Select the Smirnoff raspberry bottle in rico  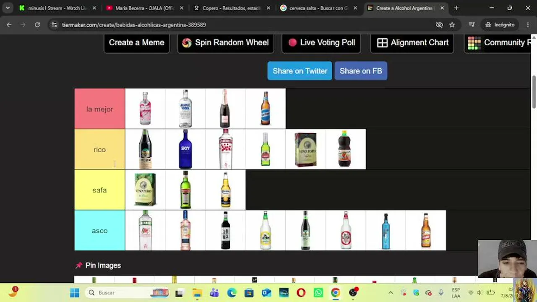click(225, 149)
